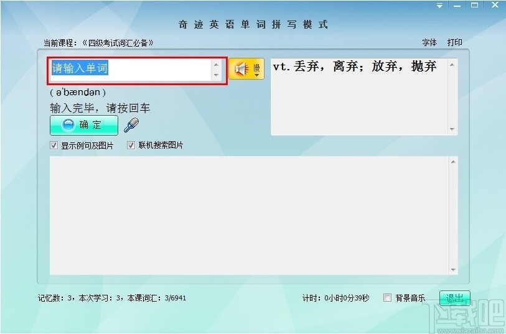Open the 字体 font settings
Screen dimensions: 506x334
tap(429, 42)
